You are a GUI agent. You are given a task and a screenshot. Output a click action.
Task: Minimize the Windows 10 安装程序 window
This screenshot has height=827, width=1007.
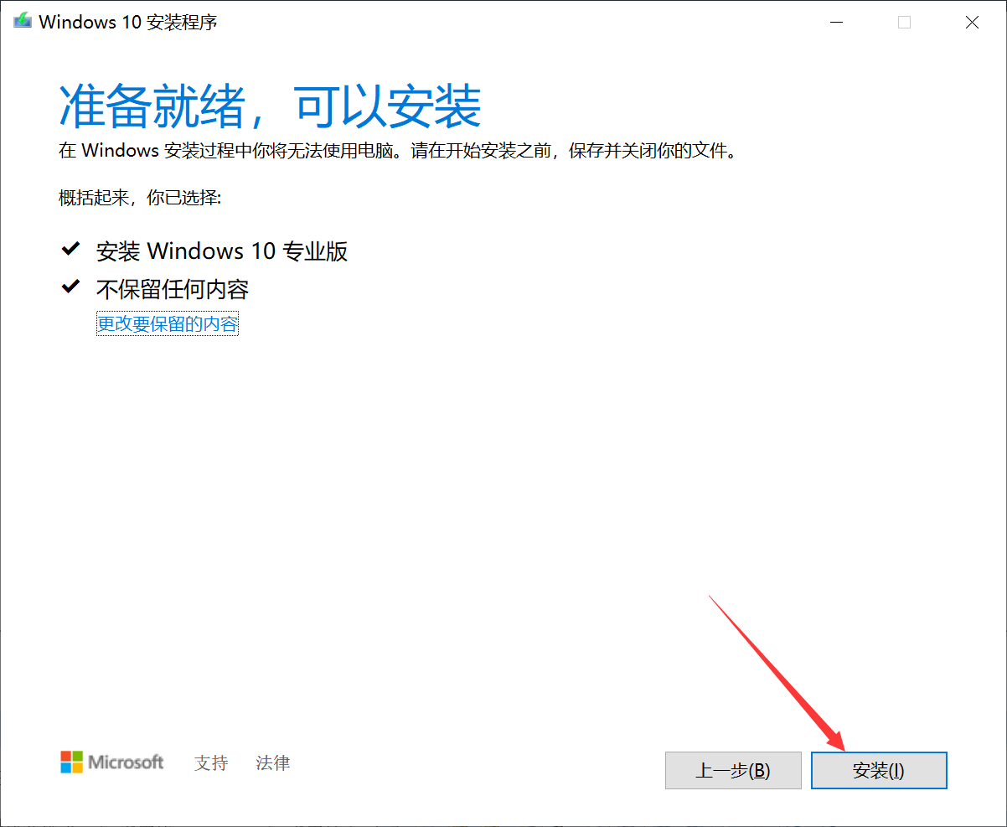click(836, 22)
